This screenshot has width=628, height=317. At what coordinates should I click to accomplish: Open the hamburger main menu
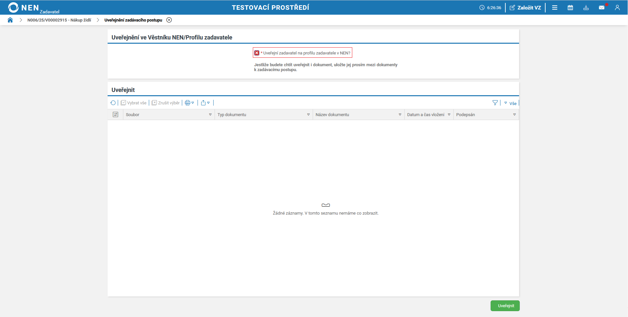tap(555, 8)
